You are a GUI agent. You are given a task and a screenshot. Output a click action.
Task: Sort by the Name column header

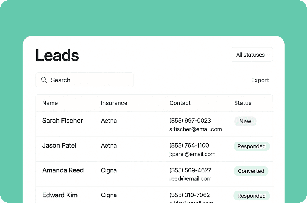coord(50,103)
